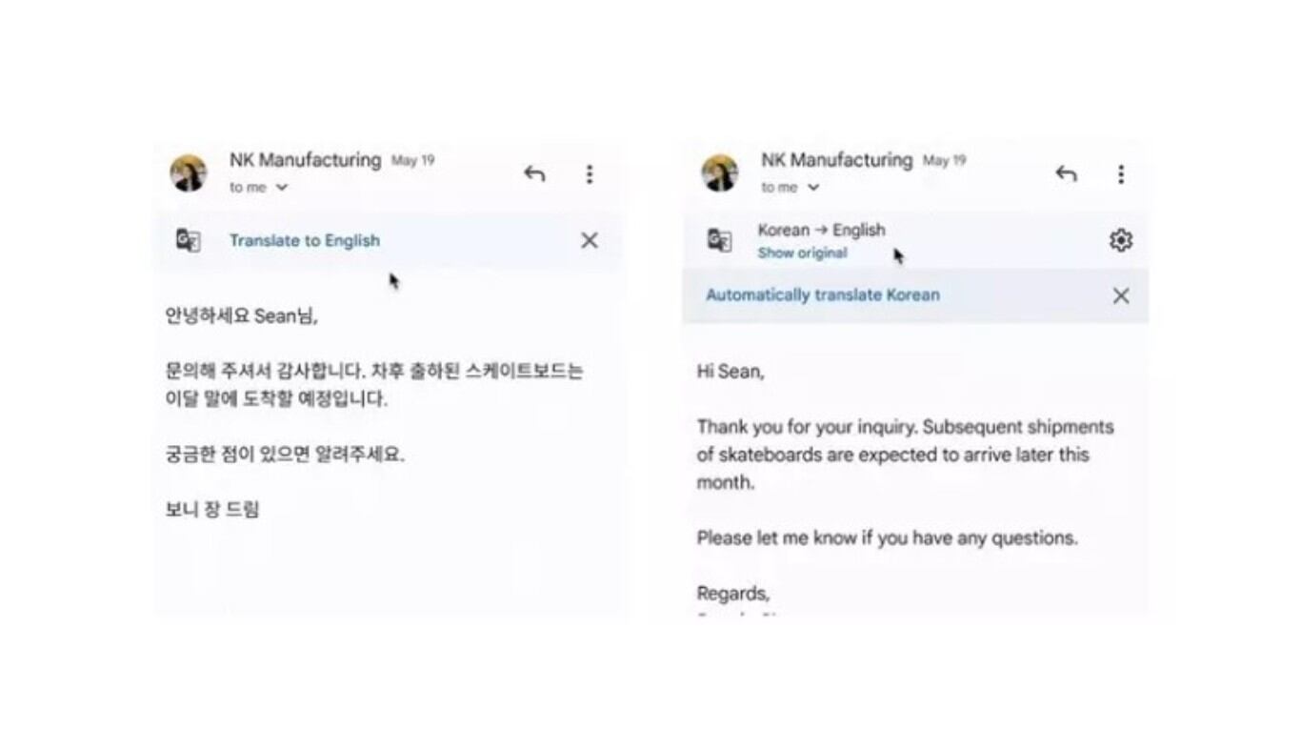Screen dimensions: 1301x729
Task: Open three-dot menu on the translated email
Action: [x=1121, y=173]
